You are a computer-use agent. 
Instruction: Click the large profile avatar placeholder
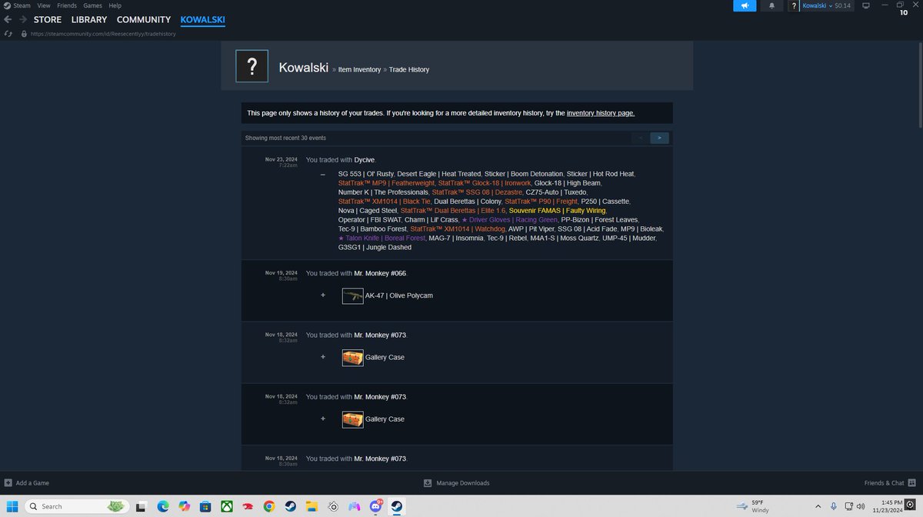252,66
